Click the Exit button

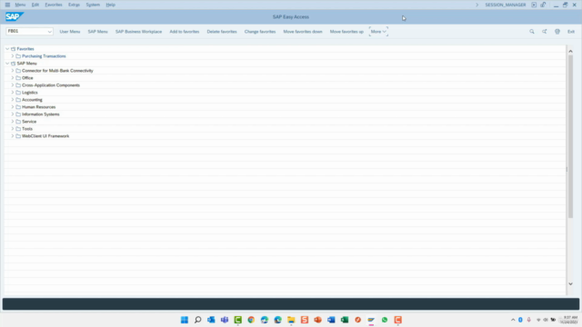click(x=571, y=32)
